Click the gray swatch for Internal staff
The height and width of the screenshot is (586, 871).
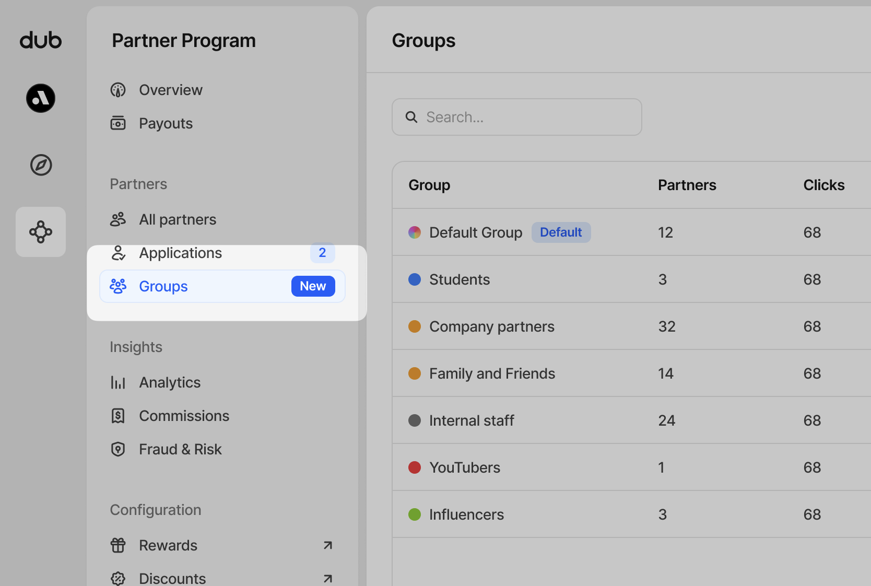[x=415, y=420]
